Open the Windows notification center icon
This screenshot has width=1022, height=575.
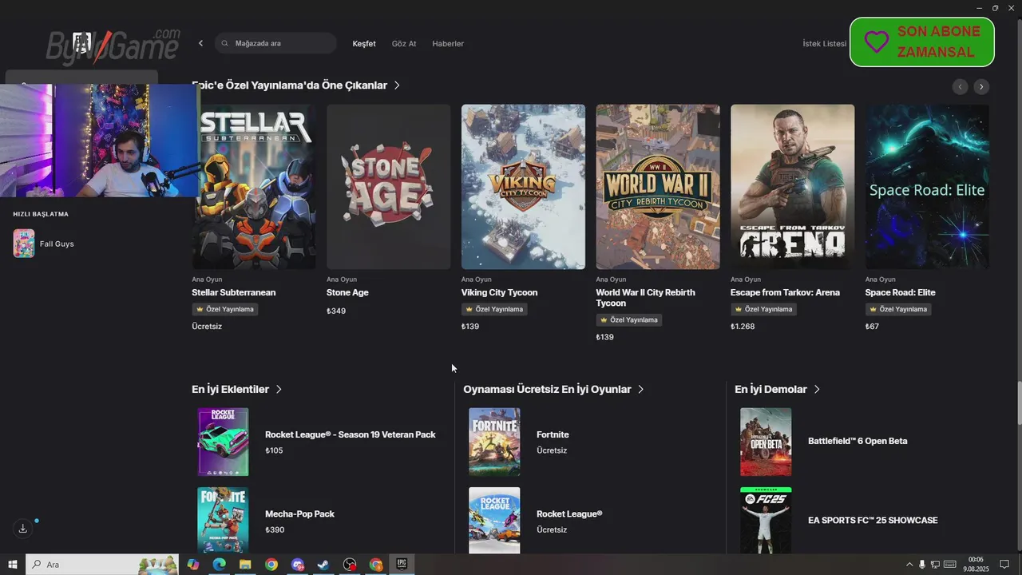click(1004, 565)
